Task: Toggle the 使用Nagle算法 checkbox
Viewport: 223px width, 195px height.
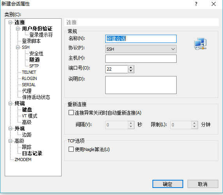Action: point(71,149)
